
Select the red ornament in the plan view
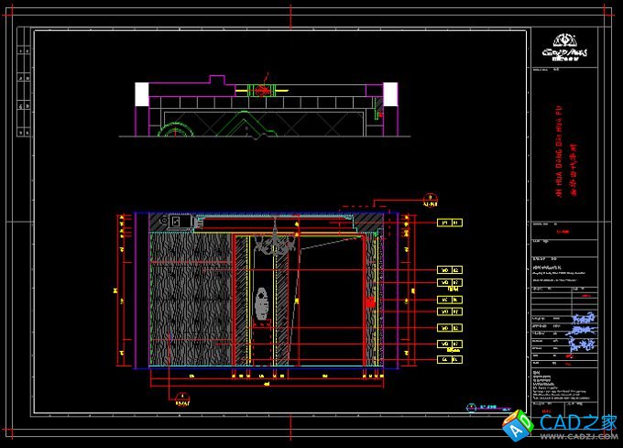[263, 91]
